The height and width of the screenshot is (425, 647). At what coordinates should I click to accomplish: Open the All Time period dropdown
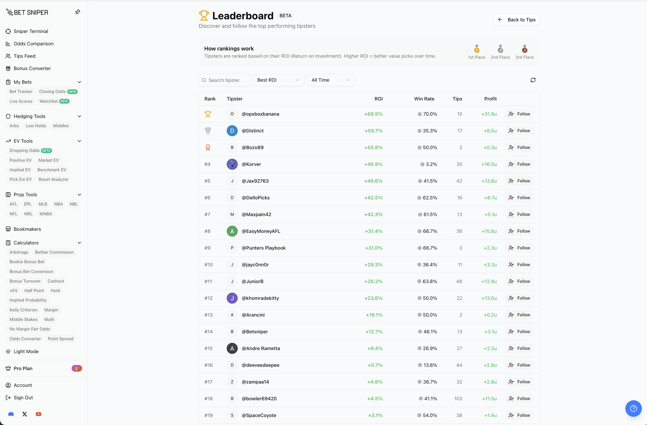tap(330, 80)
